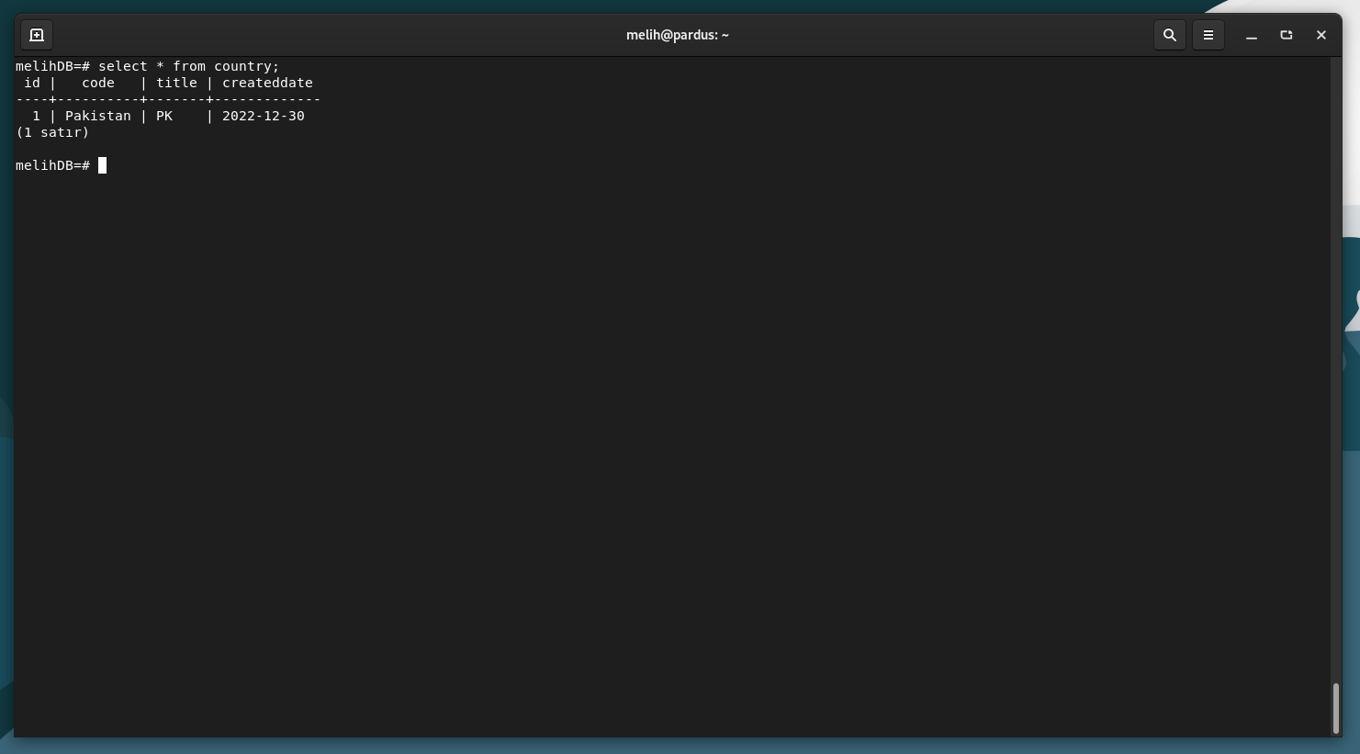Click the bottom 'melihDB=#' prompt
The image size is (1360, 754).
[52, 165]
